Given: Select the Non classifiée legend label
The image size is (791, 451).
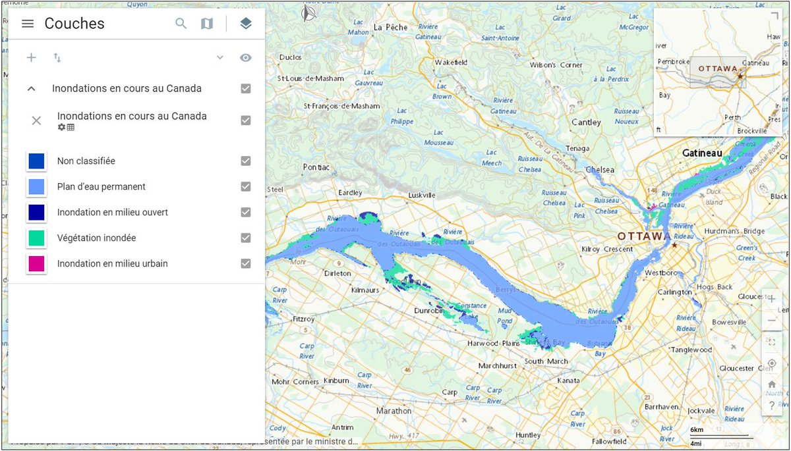Looking at the screenshot, I should (x=86, y=161).
